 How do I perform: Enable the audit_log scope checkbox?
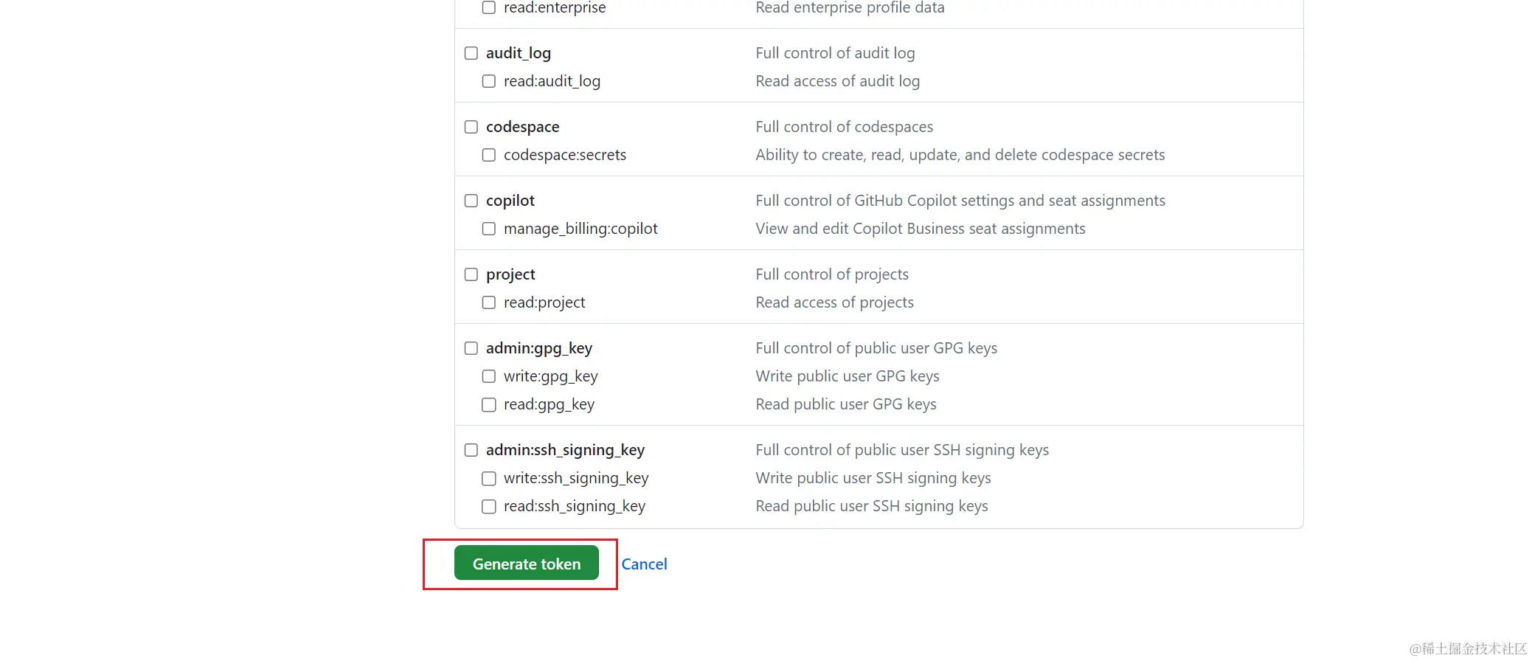point(471,53)
